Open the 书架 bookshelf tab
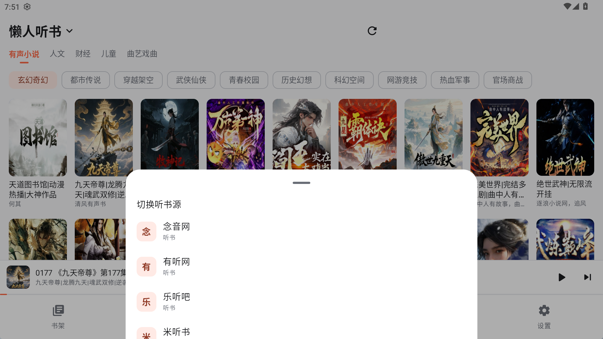The width and height of the screenshot is (603, 339). point(58,316)
